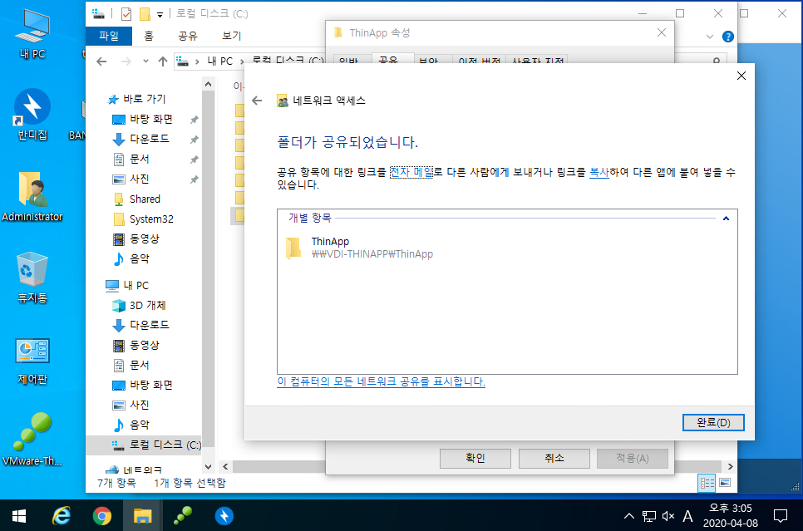Open recent locations dropdown in Explorer
This screenshot has width=803, height=531.
(x=145, y=61)
